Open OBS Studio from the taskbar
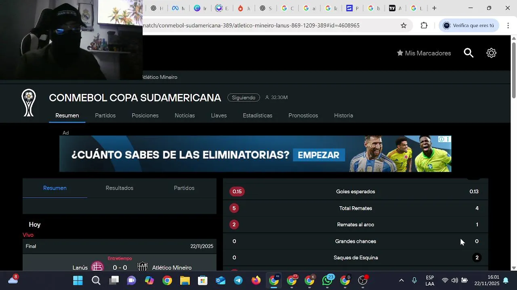 (x=363, y=280)
